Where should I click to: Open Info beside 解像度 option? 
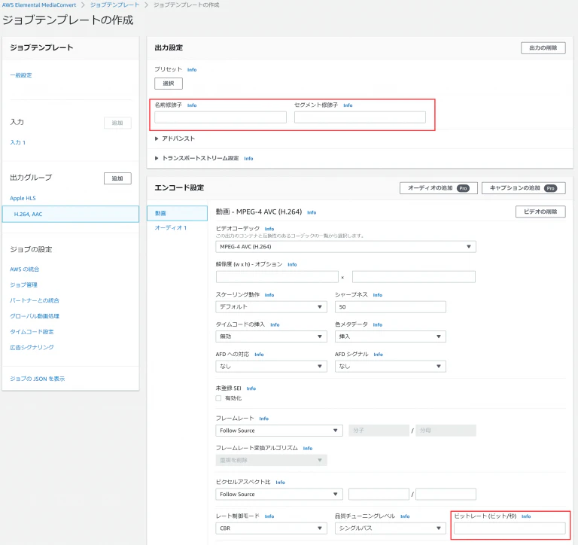pyautogui.click(x=292, y=265)
